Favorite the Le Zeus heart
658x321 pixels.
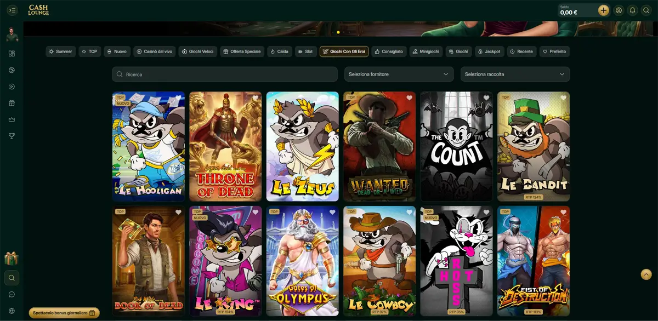click(332, 98)
